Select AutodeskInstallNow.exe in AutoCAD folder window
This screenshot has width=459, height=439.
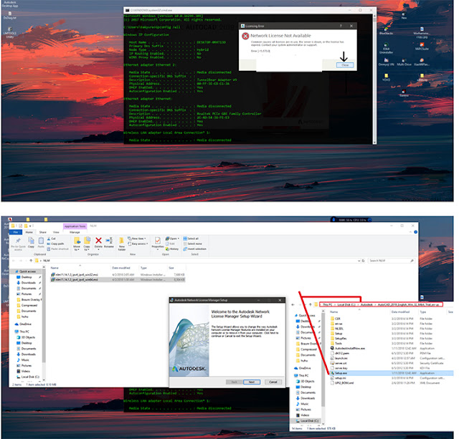pyautogui.click(x=347, y=348)
